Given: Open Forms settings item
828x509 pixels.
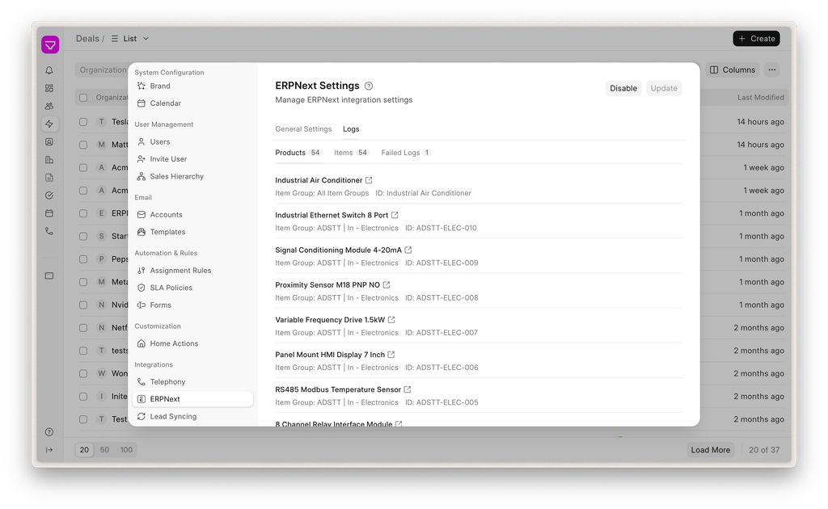Looking at the screenshot, I should tap(192, 305).
